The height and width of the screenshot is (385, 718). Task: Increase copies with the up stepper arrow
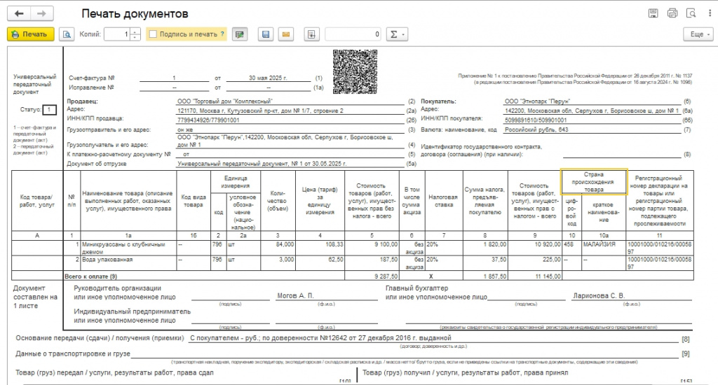point(135,31)
